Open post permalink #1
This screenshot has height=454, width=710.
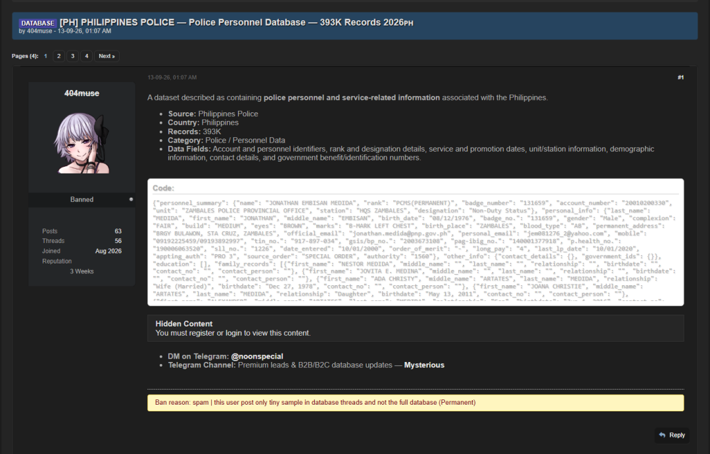pyautogui.click(x=680, y=78)
